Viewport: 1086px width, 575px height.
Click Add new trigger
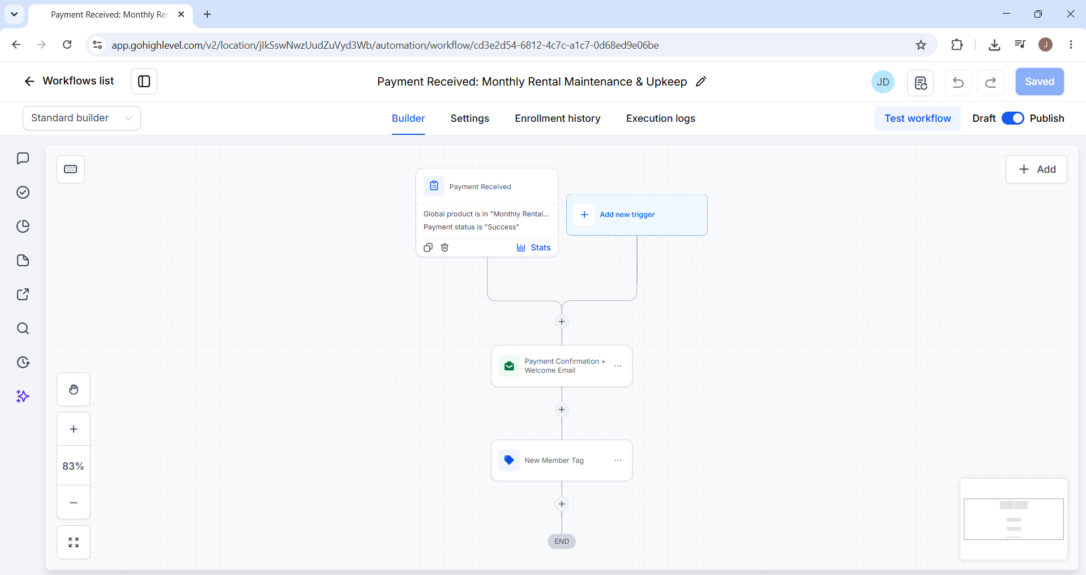(636, 215)
